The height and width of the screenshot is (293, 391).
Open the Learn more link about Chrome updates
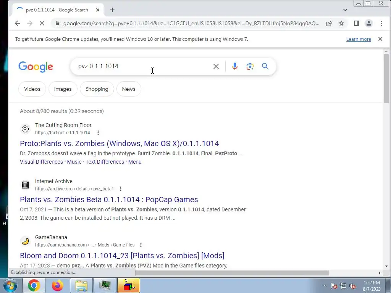point(359,39)
